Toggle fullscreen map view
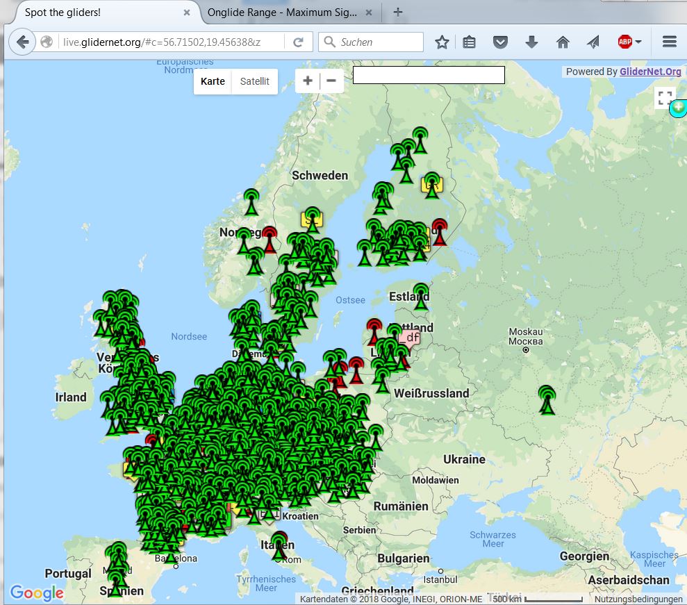The height and width of the screenshot is (605, 687). 665,98
